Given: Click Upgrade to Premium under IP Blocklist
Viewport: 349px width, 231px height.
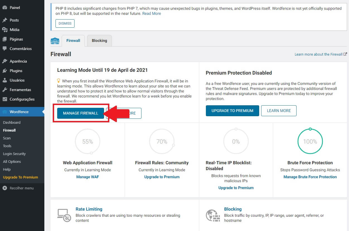Looking at the screenshot, I should [x=236, y=188].
